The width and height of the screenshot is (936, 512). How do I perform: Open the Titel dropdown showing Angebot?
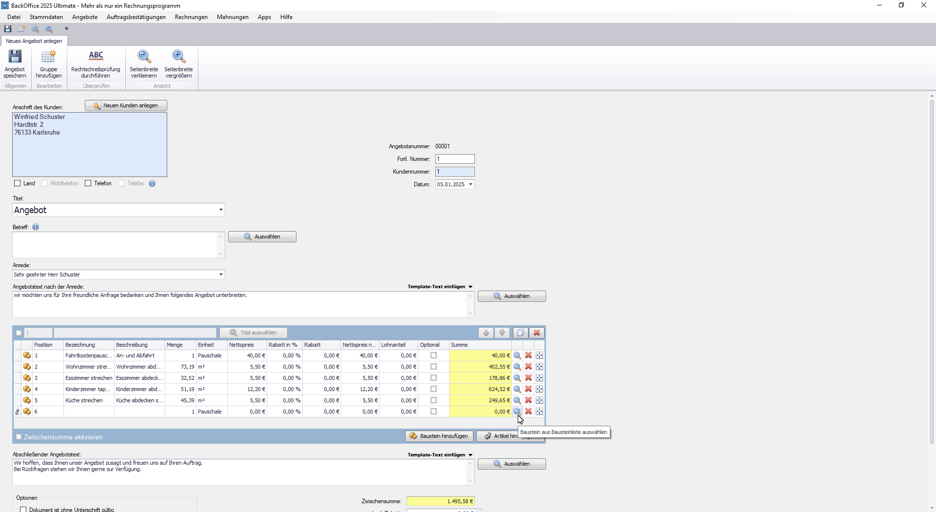click(x=221, y=210)
